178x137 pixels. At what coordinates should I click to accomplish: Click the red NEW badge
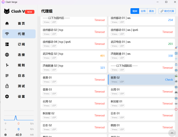(30, 12)
